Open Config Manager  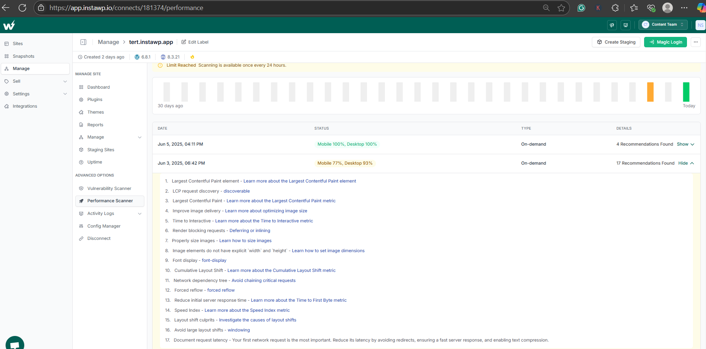pyautogui.click(x=104, y=226)
